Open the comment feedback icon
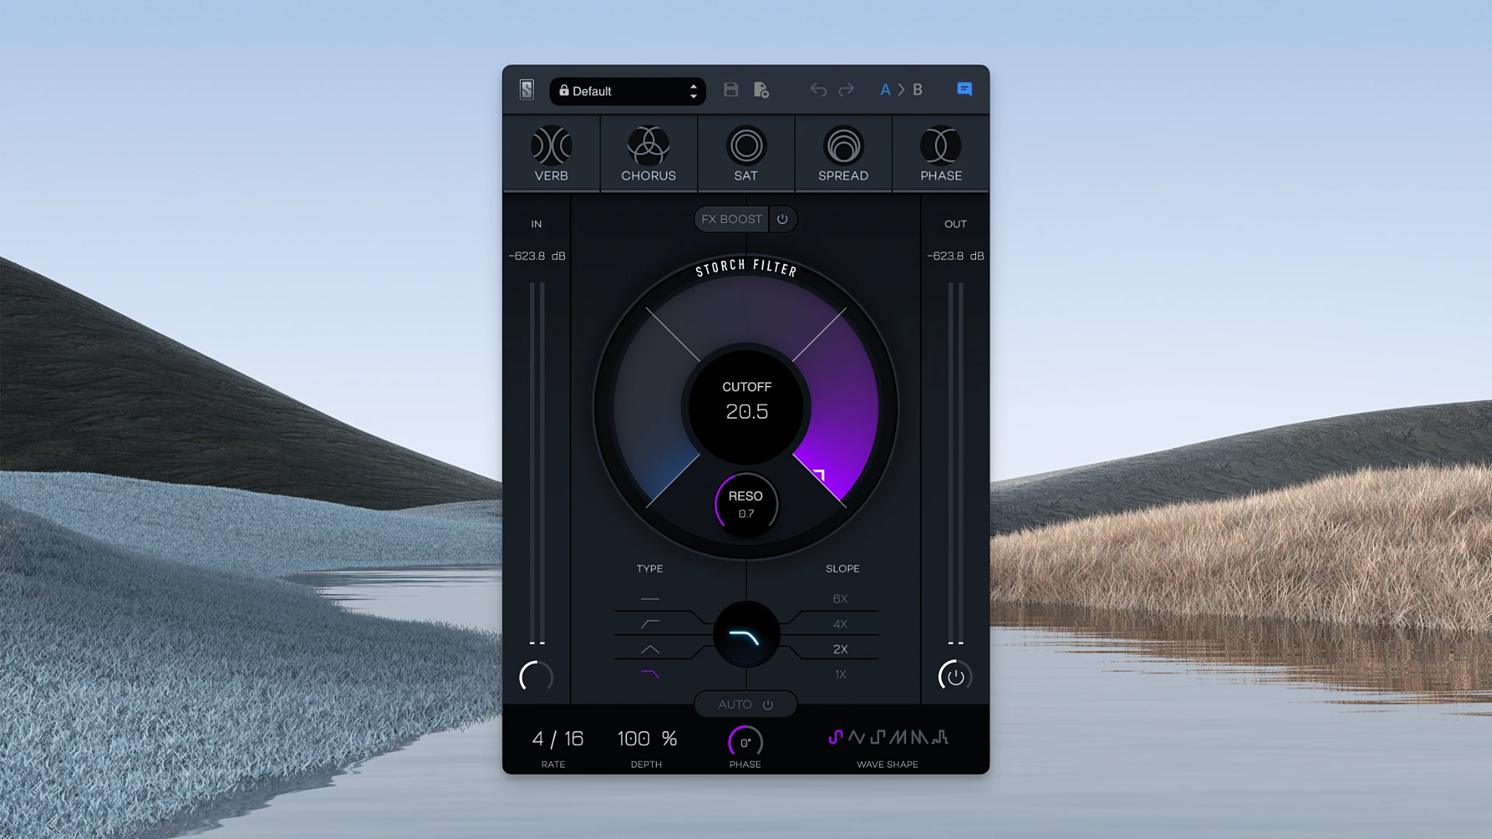 pyautogui.click(x=964, y=89)
